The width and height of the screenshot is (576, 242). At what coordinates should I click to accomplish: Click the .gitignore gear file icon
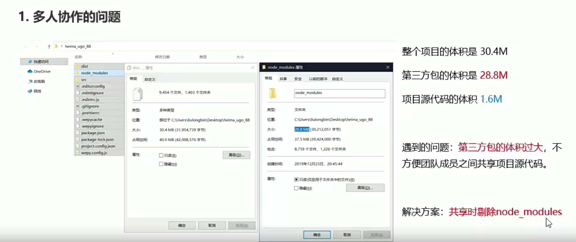click(x=78, y=106)
